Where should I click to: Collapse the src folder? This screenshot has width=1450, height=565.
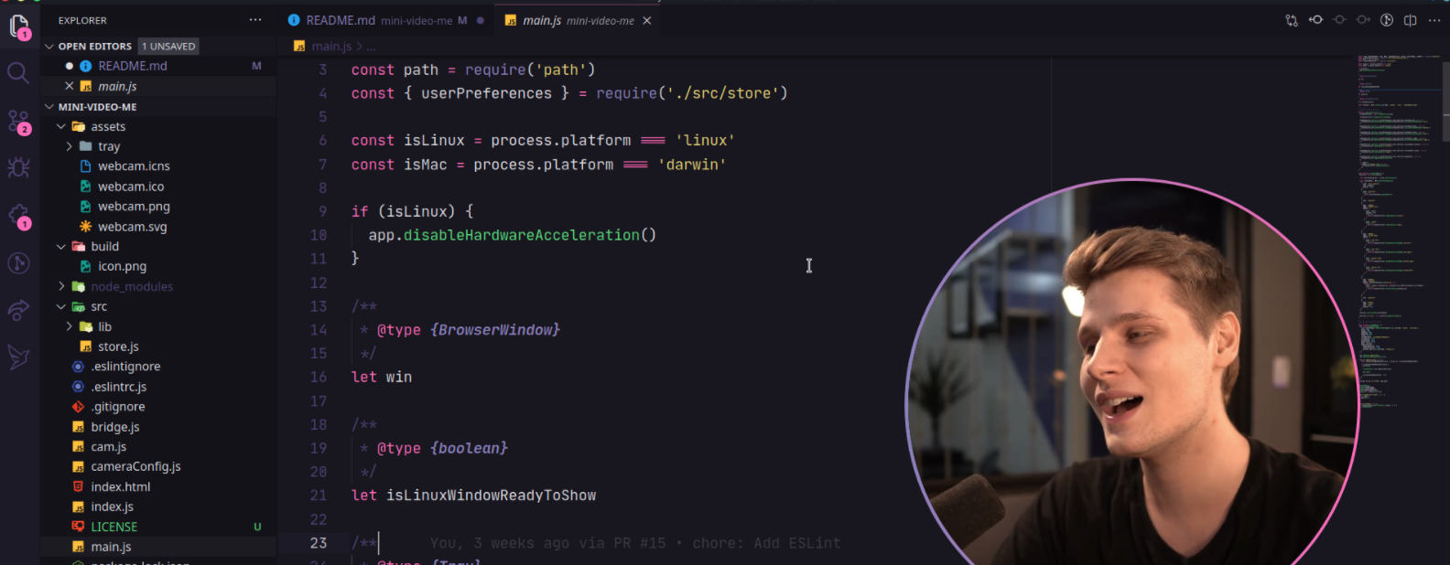pyautogui.click(x=60, y=306)
